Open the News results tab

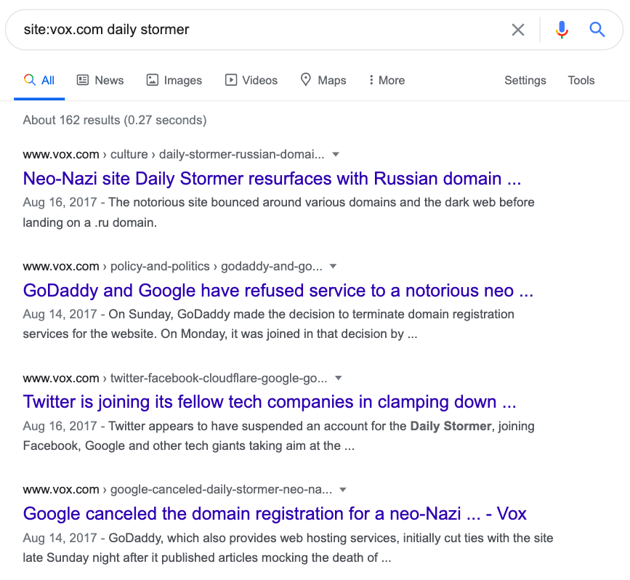(x=100, y=81)
